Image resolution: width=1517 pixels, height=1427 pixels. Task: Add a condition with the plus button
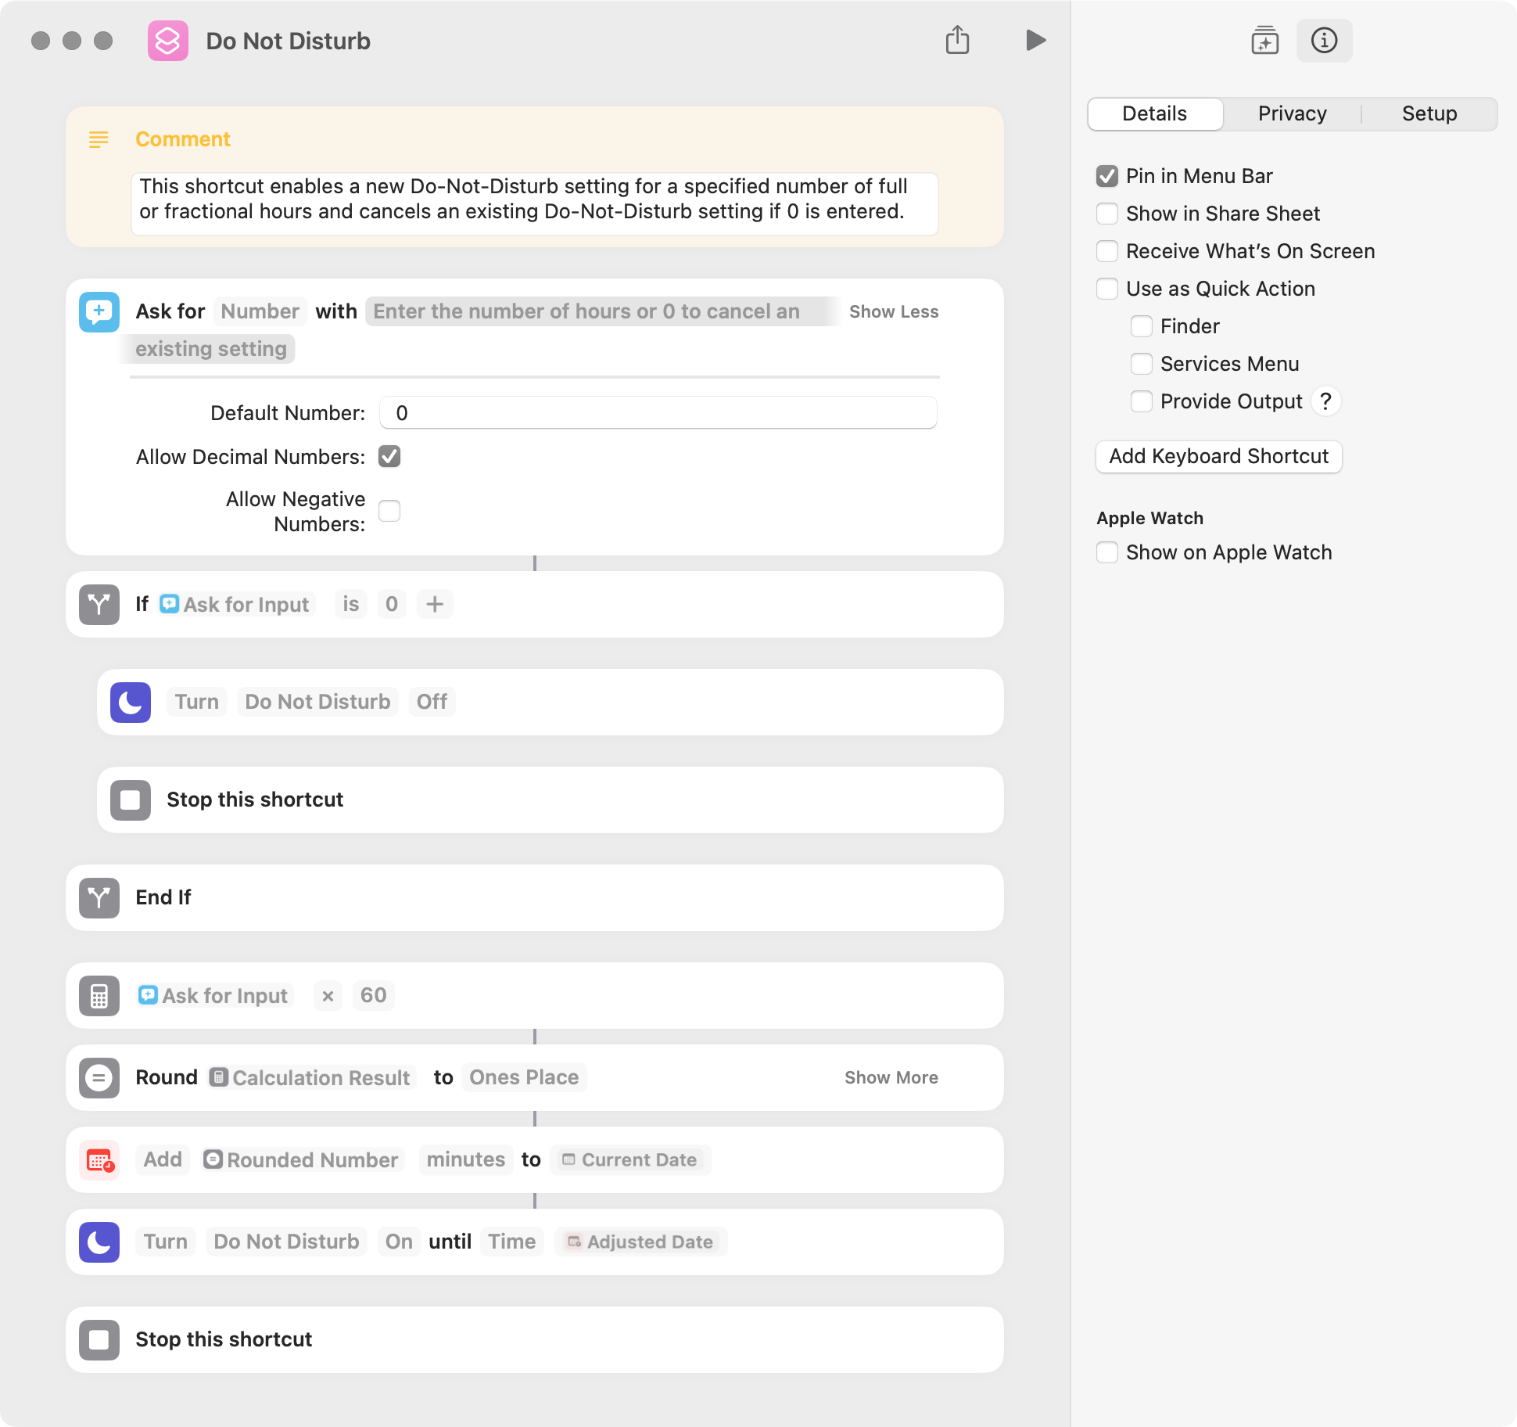pos(435,604)
